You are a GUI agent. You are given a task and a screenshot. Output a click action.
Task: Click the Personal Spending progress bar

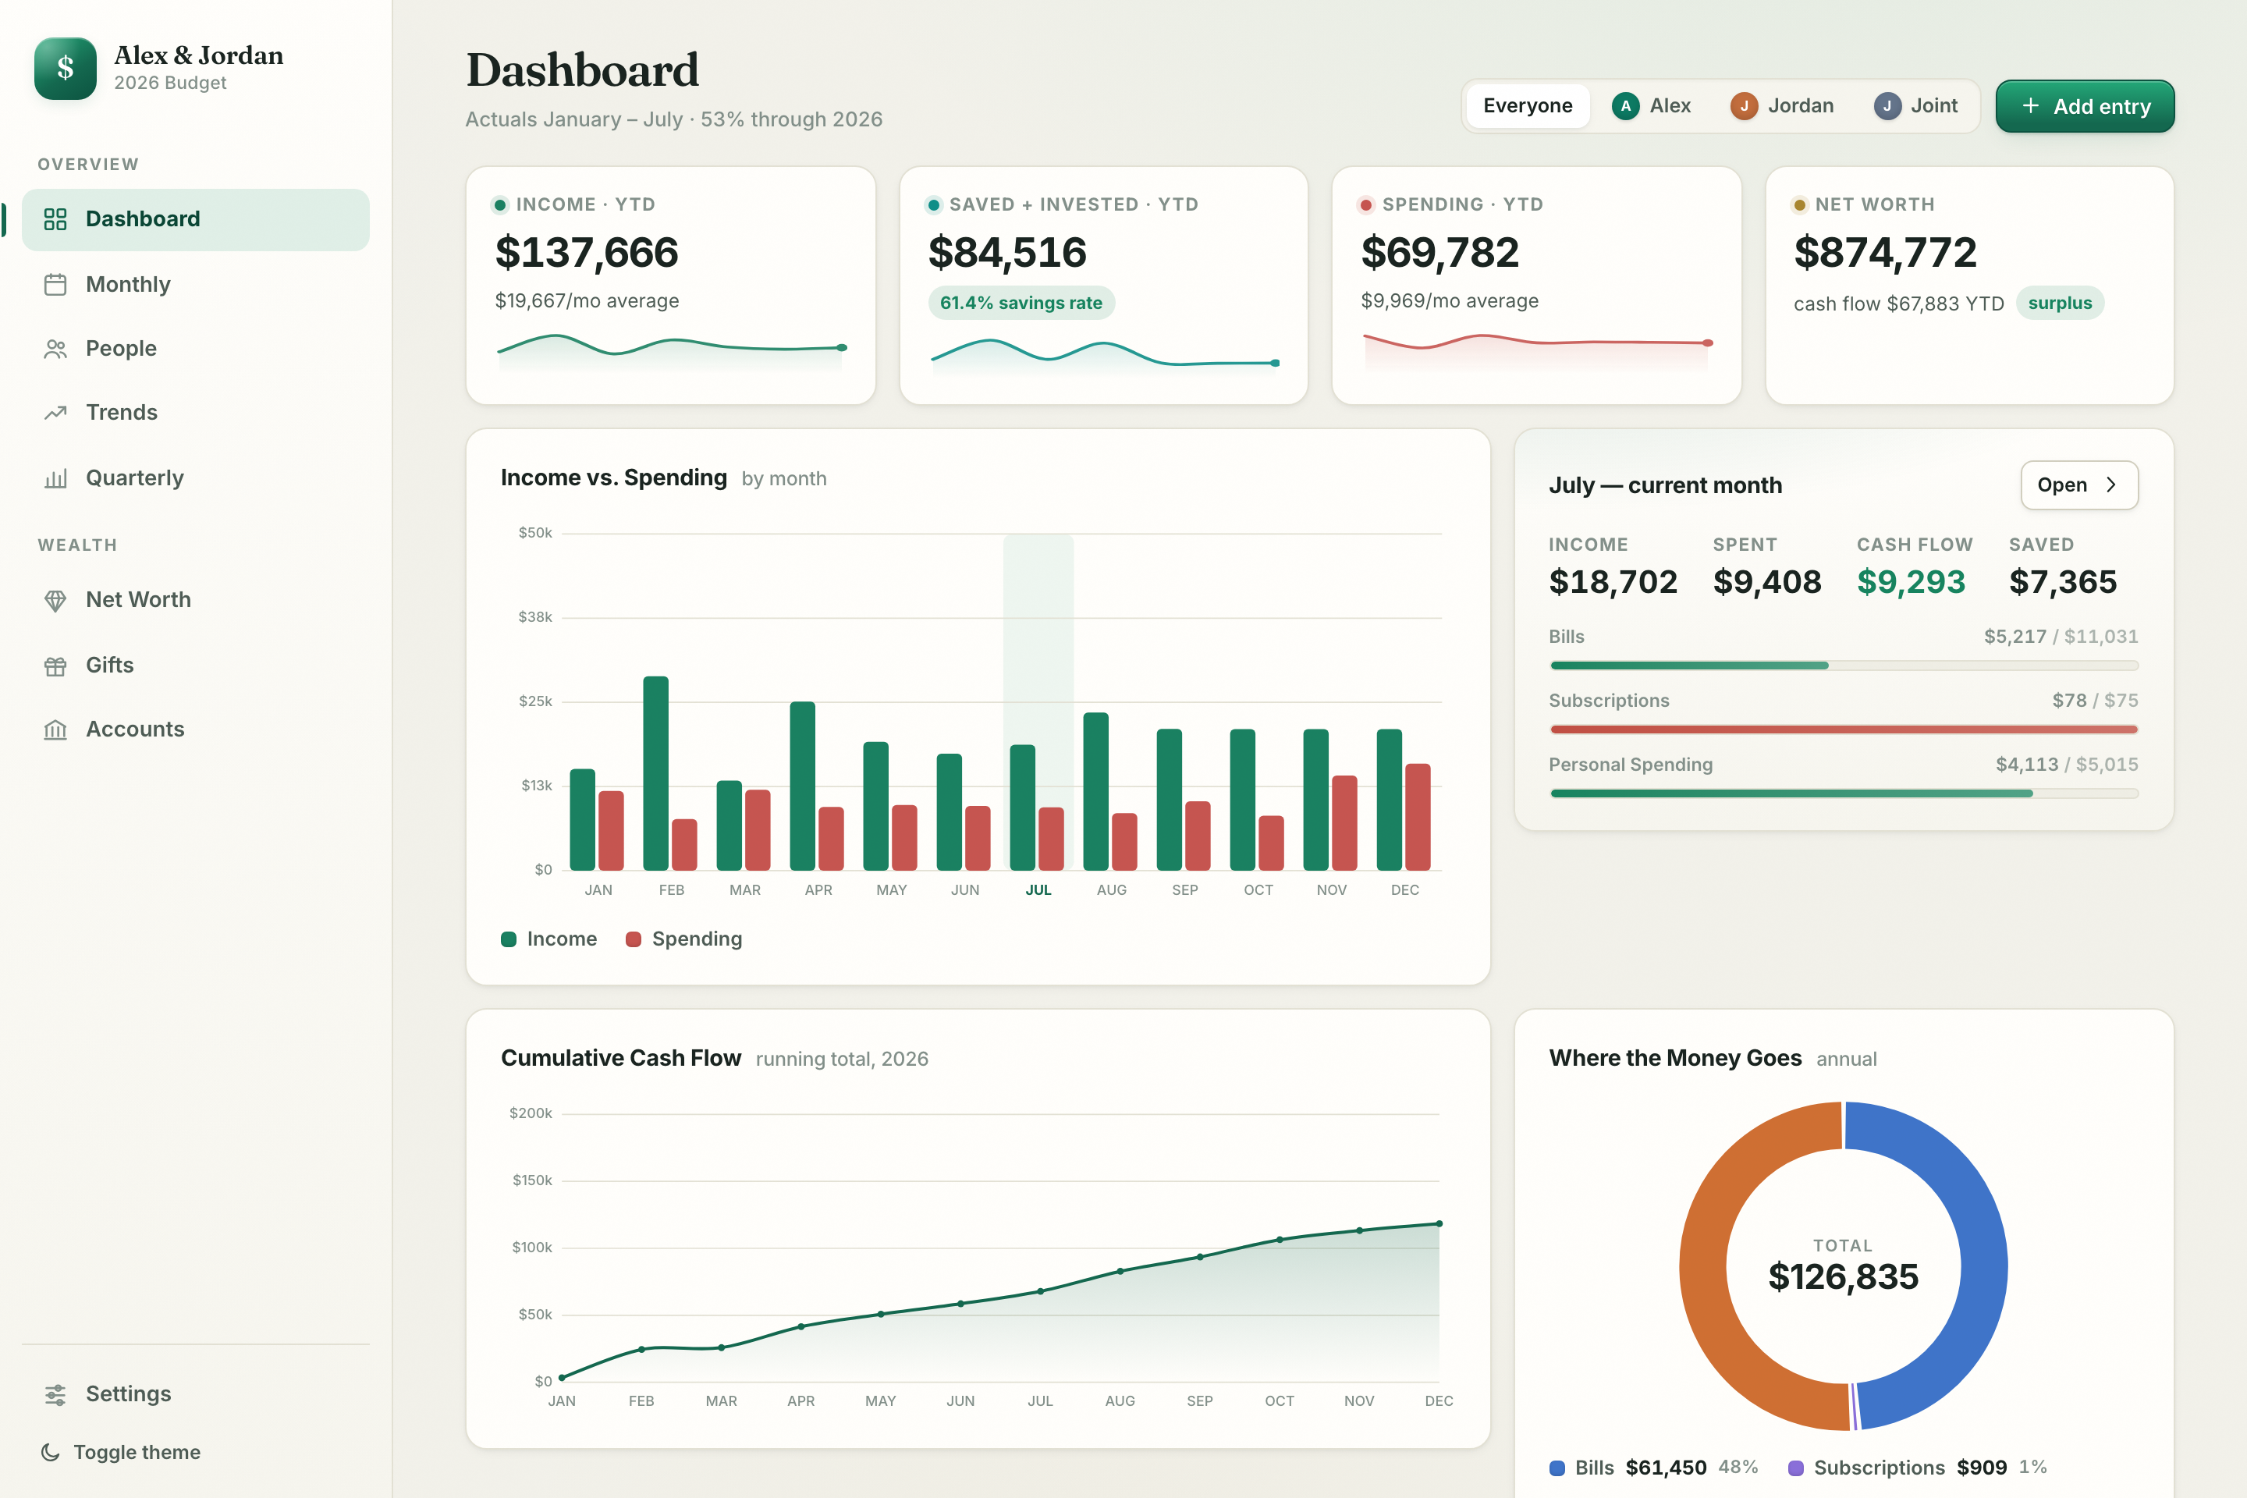point(1843,794)
